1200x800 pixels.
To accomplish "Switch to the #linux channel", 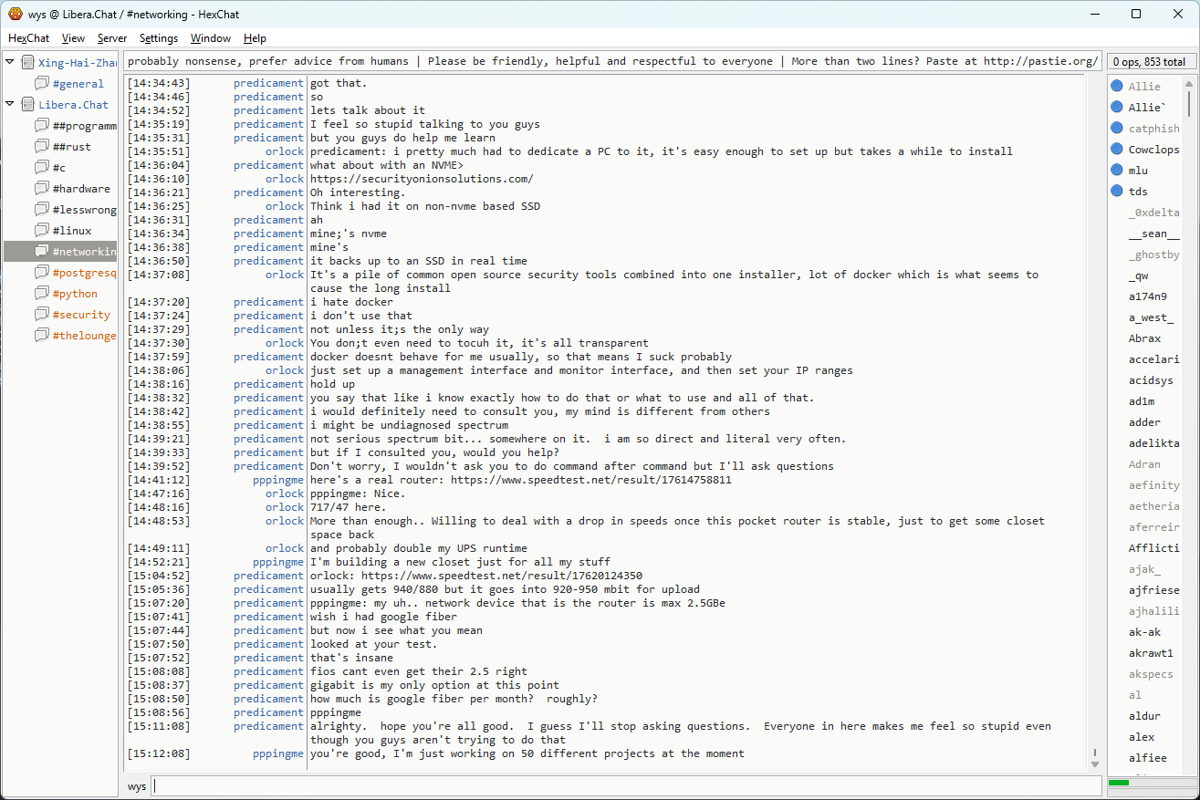I will (71, 230).
